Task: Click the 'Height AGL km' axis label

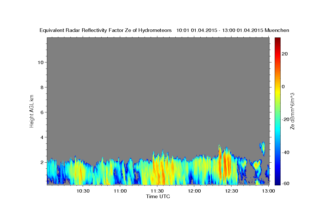Action: (32, 111)
